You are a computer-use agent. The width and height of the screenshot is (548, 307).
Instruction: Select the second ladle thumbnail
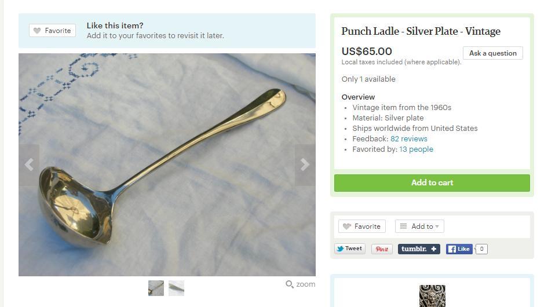point(176,288)
